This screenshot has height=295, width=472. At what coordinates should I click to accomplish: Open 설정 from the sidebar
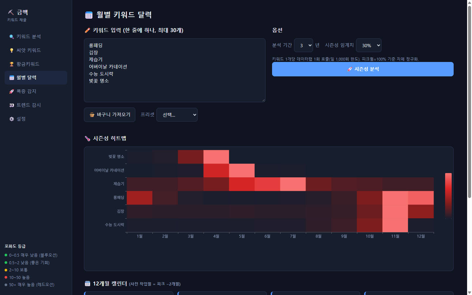coord(36,119)
